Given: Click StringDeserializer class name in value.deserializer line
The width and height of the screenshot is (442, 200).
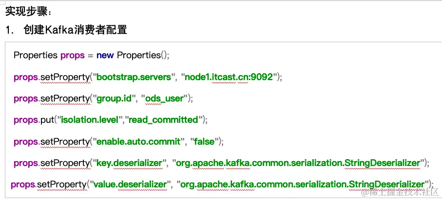Looking at the screenshot, I should tap(386, 184).
